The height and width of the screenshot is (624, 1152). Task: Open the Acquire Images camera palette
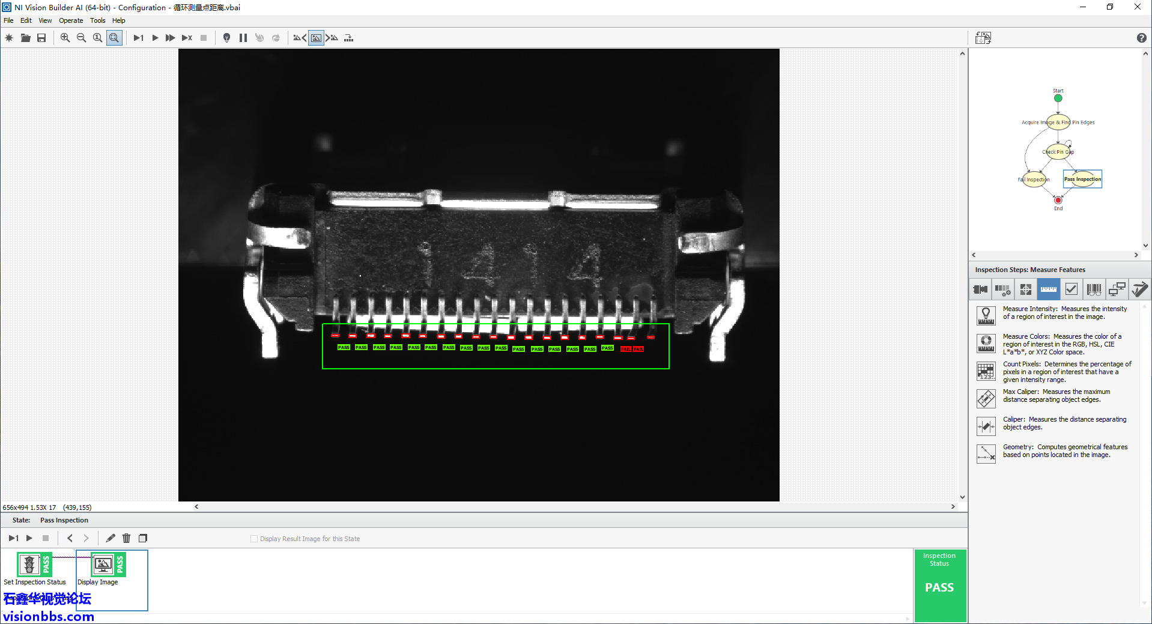980,289
